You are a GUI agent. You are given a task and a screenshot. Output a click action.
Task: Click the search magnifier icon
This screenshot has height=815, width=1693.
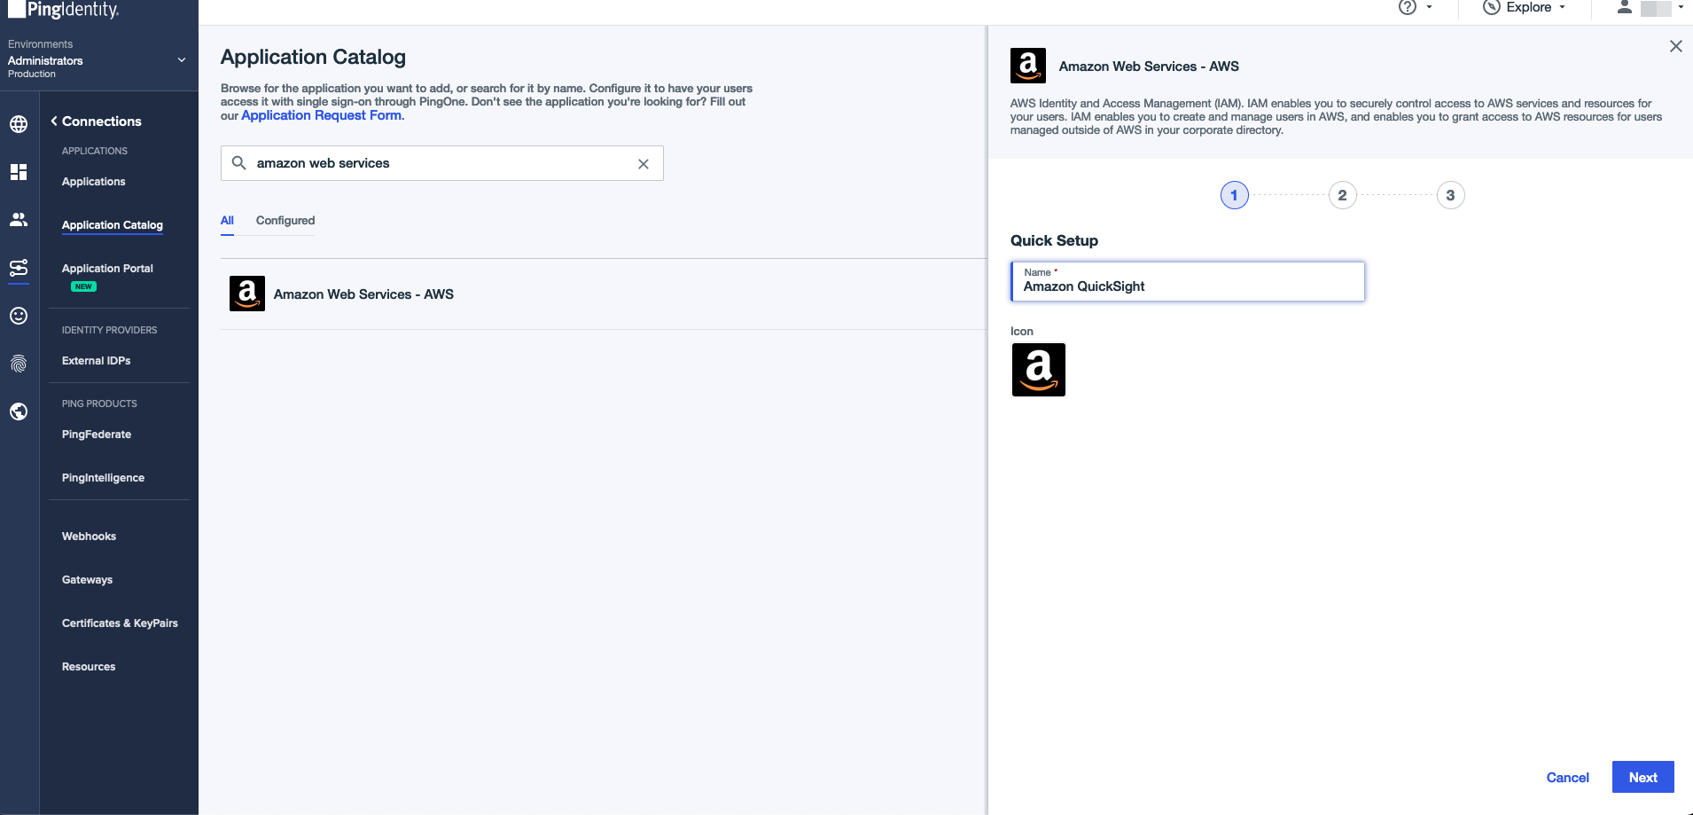click(x=238, y=163)
